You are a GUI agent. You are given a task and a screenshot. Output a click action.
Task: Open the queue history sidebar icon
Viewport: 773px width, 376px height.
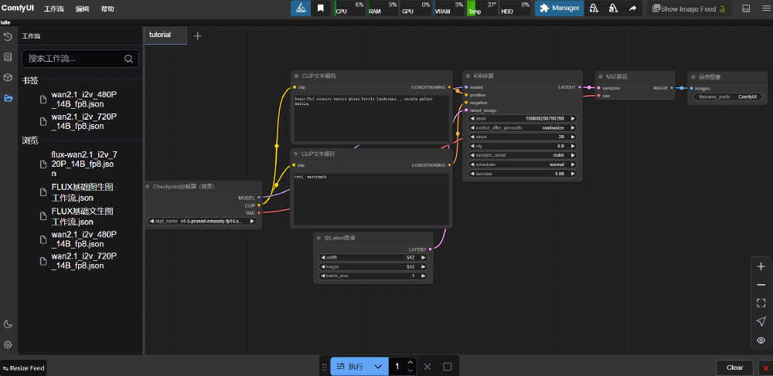(x=8, y=37)
